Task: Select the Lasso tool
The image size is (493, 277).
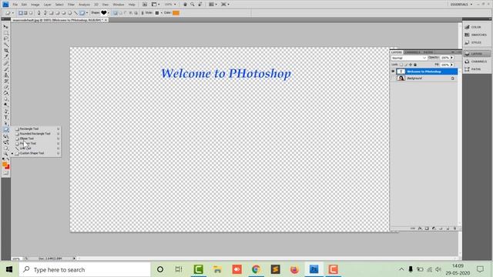Action: 5,38
